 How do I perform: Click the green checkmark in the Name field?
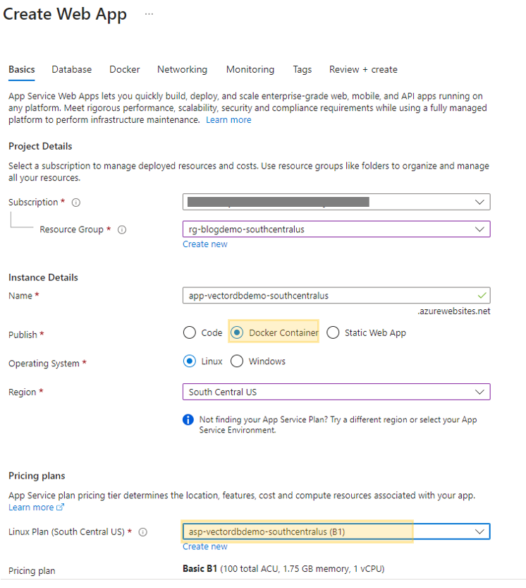coord(483,295)
